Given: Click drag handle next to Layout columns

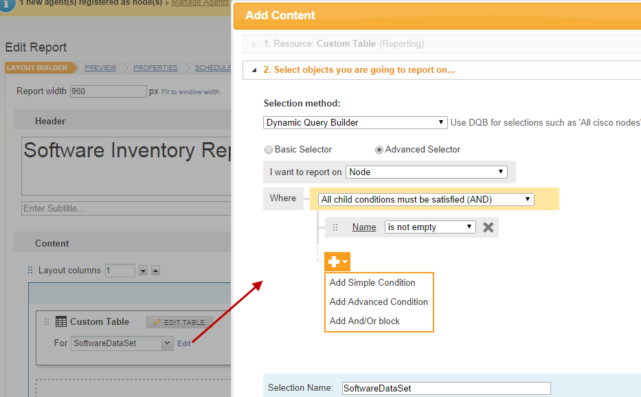Looking at the screenshot, I should click(x=30, y=270).
